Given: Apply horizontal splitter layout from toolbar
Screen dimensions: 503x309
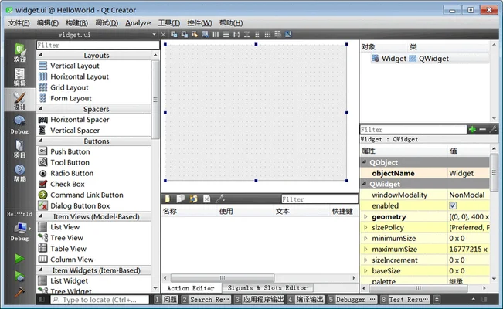Looking at the screenshot, I should click(236, 34).
